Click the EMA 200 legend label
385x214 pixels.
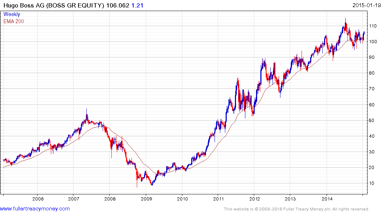[x=14, y=21]
